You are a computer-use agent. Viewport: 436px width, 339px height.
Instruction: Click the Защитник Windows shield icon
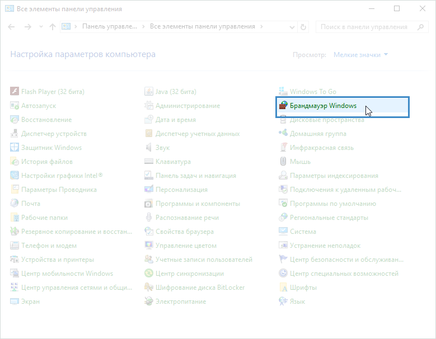(x=15, y=148)
